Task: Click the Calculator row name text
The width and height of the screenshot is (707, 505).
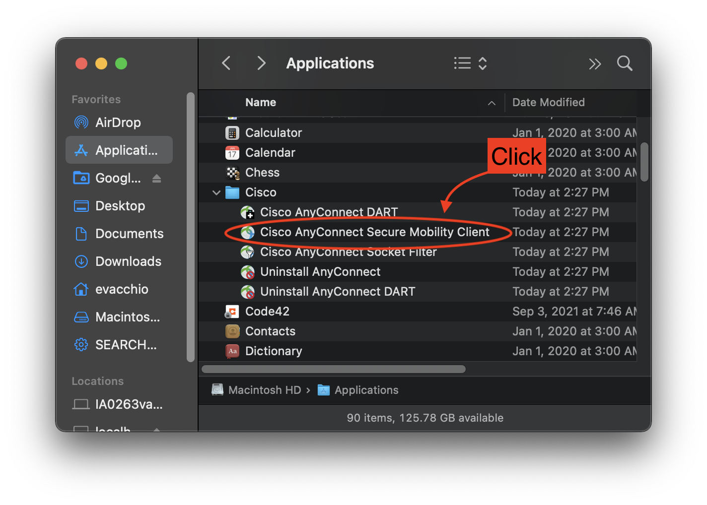Action: 274,133
